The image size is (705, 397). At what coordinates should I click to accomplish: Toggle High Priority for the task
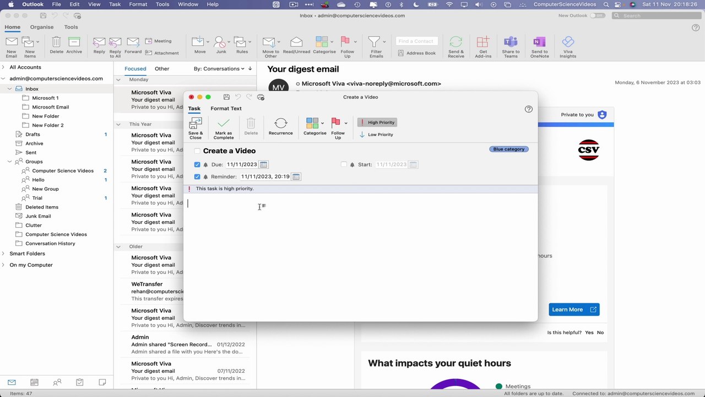[x=377, y=122]
